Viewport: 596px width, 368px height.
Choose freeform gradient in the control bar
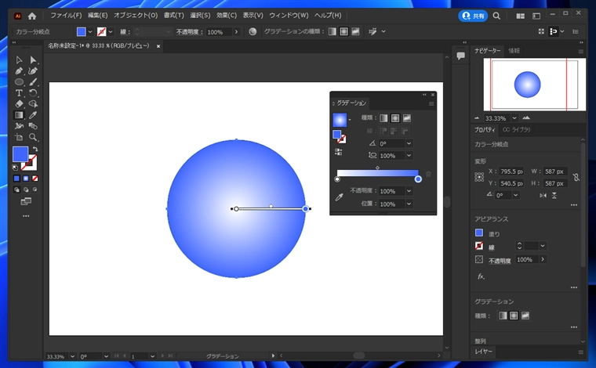point(355,31)
